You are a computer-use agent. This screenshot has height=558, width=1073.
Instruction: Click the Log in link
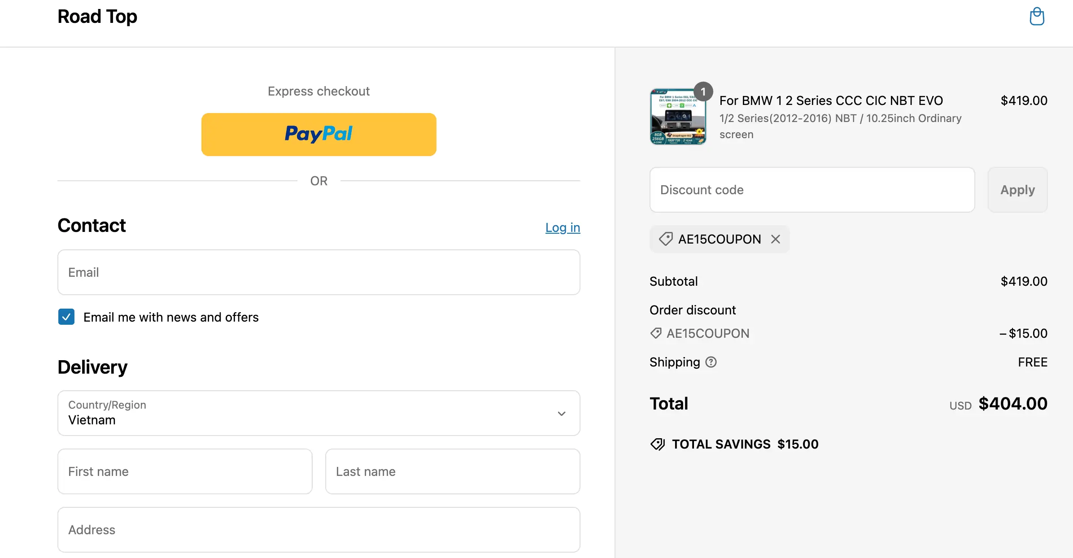click(563, 227)
